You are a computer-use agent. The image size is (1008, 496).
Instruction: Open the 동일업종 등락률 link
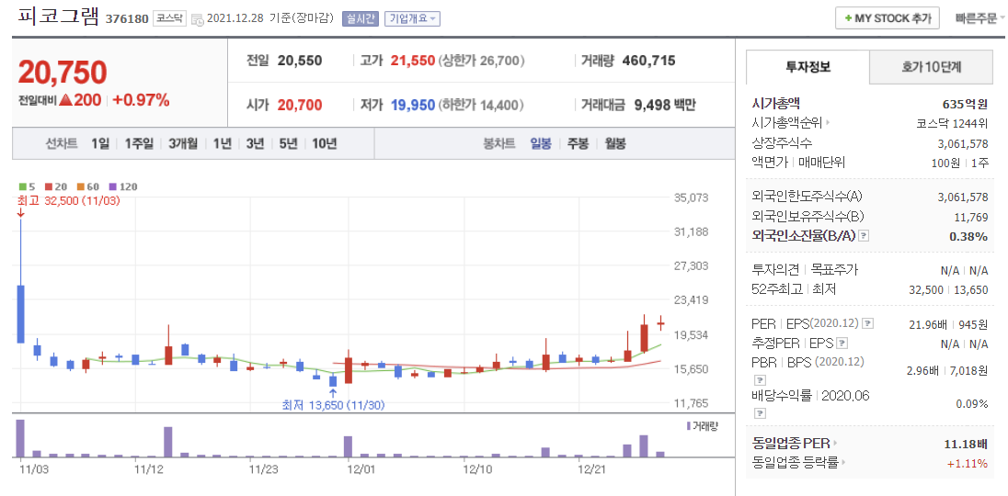coord(797,462)
